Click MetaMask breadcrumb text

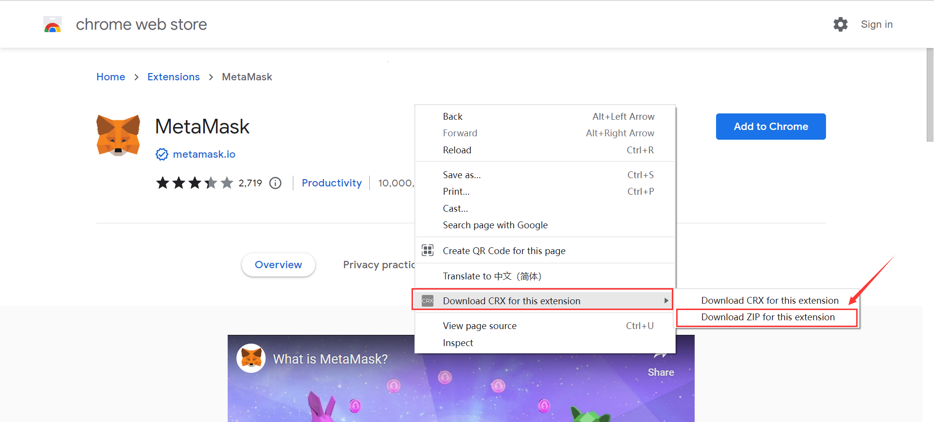[x=247, y=77]
